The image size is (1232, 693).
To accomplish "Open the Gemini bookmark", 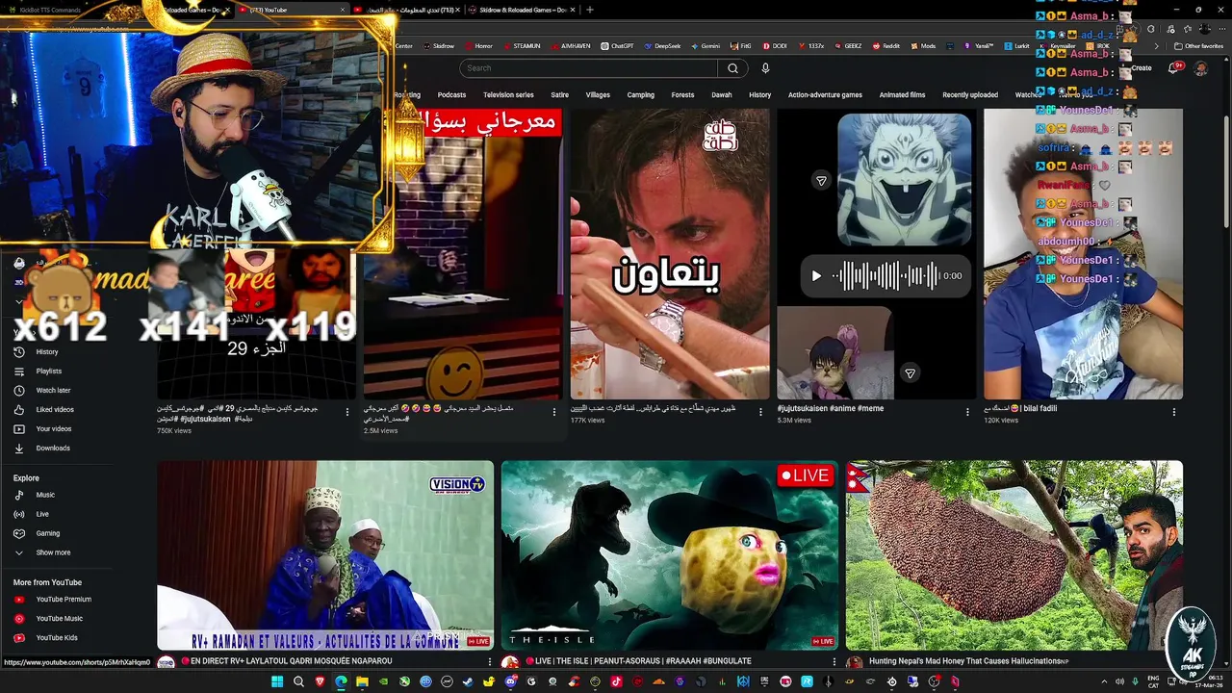I will pos(705,45).
